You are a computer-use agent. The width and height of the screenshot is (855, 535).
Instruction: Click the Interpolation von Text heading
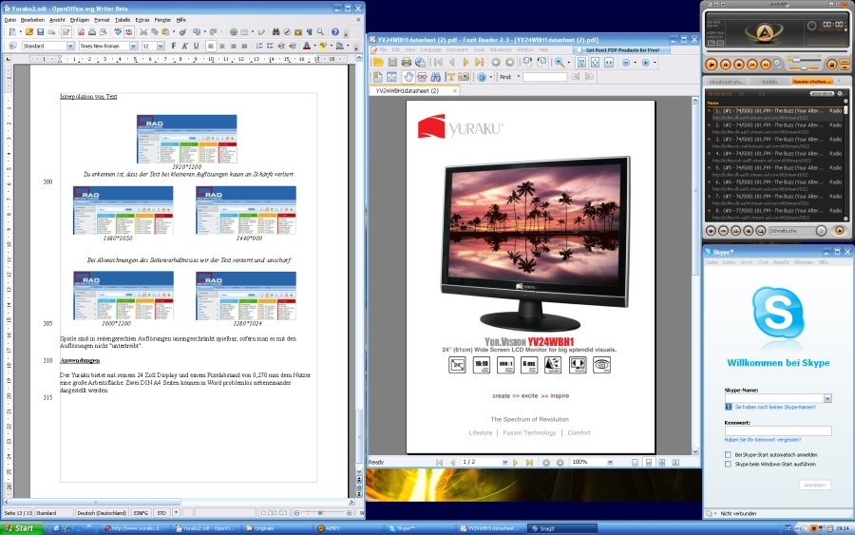coord(88,97)
